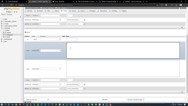Open the 'Insert as new row' dropdown
This screenshot has width=188, height=106.
click(37, 100)
